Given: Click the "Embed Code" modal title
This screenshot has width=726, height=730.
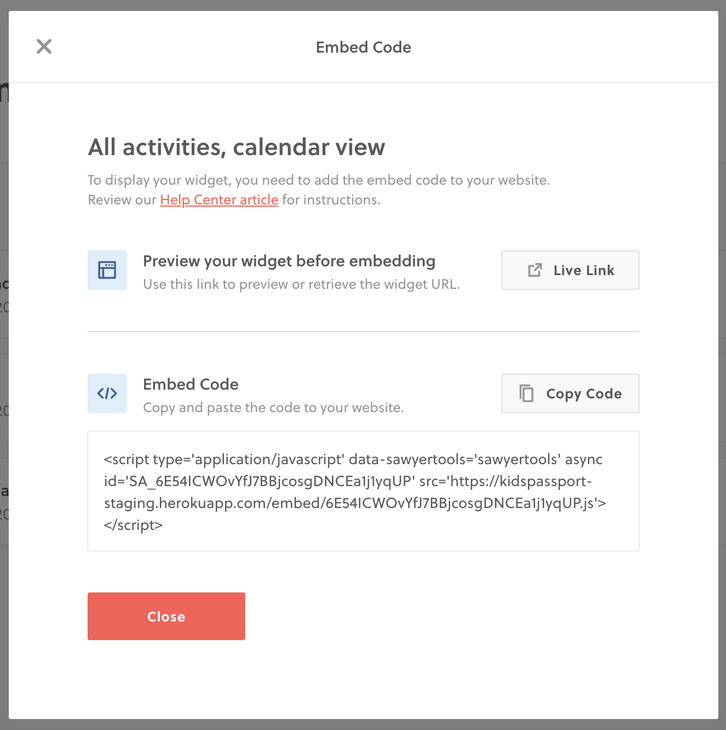Looking at the screenshot, I should [364, 47].
